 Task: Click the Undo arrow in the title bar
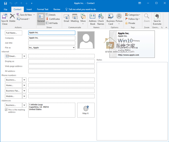click(x=11, y=3)
